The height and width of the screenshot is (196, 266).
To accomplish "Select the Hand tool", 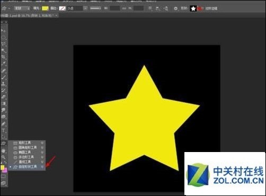I will [x=4, y=150].
